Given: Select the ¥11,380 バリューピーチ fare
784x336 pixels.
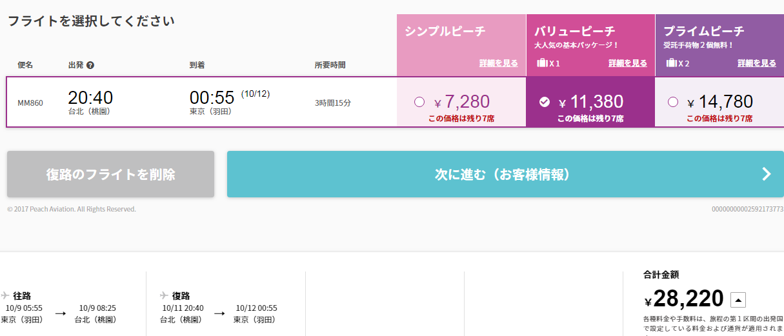Looking at the screenshot, I should pyautogui.click(x=545, y=102).
